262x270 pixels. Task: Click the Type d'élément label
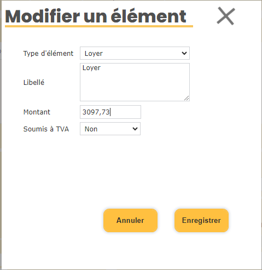tap(48, 54)
